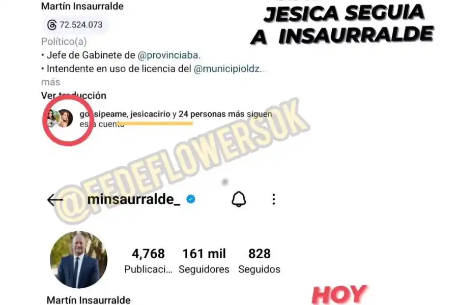458x305 pixels.
Task: Select the minsaurralde_ username header
Action: (x=134, y=199)
